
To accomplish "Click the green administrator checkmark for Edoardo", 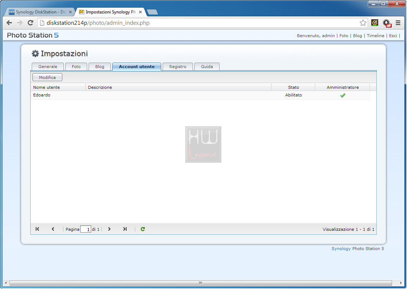I will 342,95.
